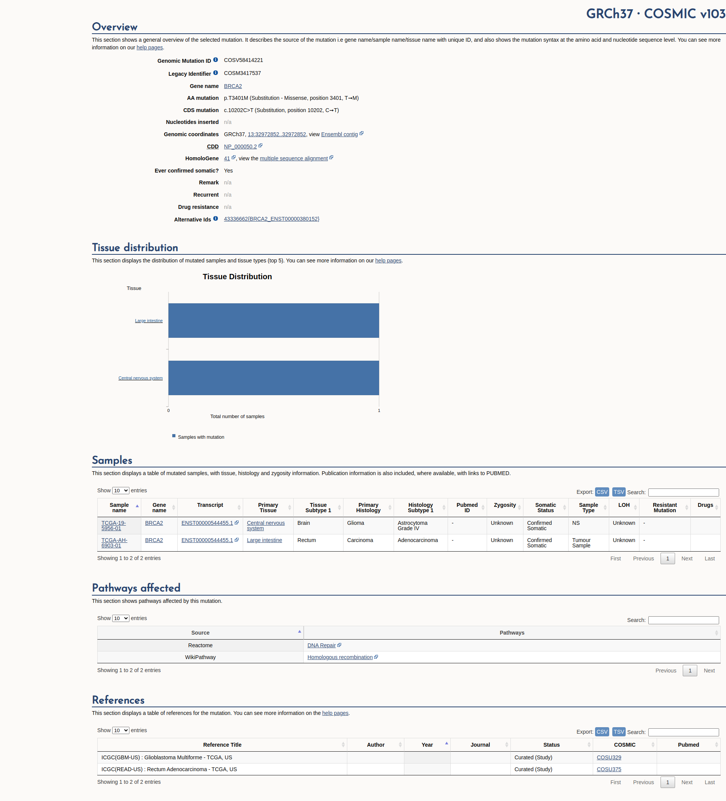Image resolution: width=726 pixels, height=801 pixels.
Task: Open help pages link in Tissue distribution
Action: tap(388, 260)
